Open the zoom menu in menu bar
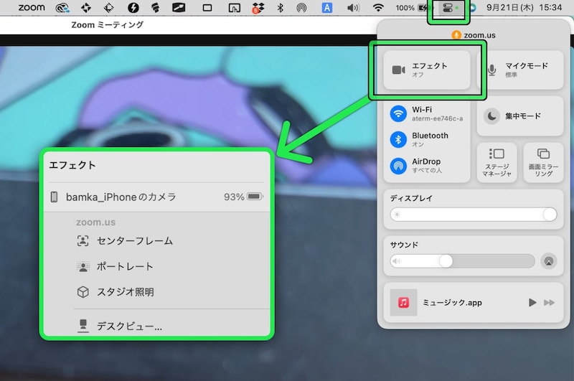The height and width of the screenshot is (381, 574). (x=32, y=8)
